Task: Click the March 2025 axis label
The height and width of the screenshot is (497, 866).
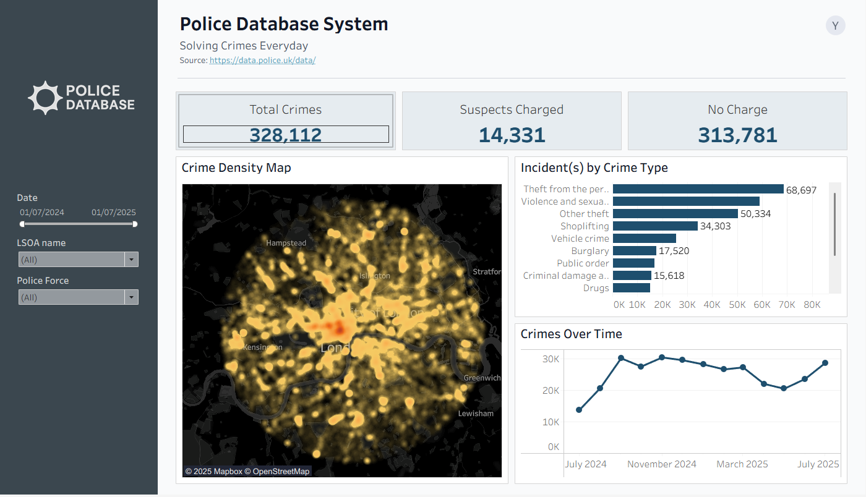Action: coord(742,464)
